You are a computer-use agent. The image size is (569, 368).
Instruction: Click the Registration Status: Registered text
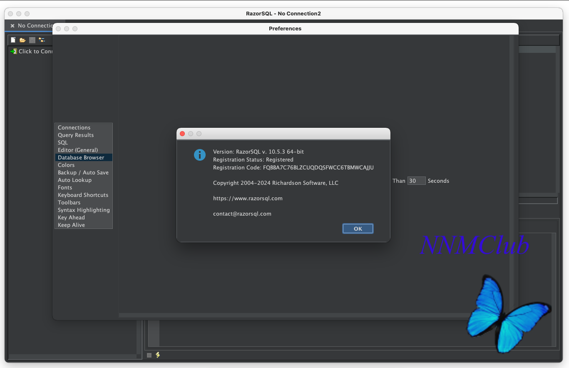click(x=253, y=159)
